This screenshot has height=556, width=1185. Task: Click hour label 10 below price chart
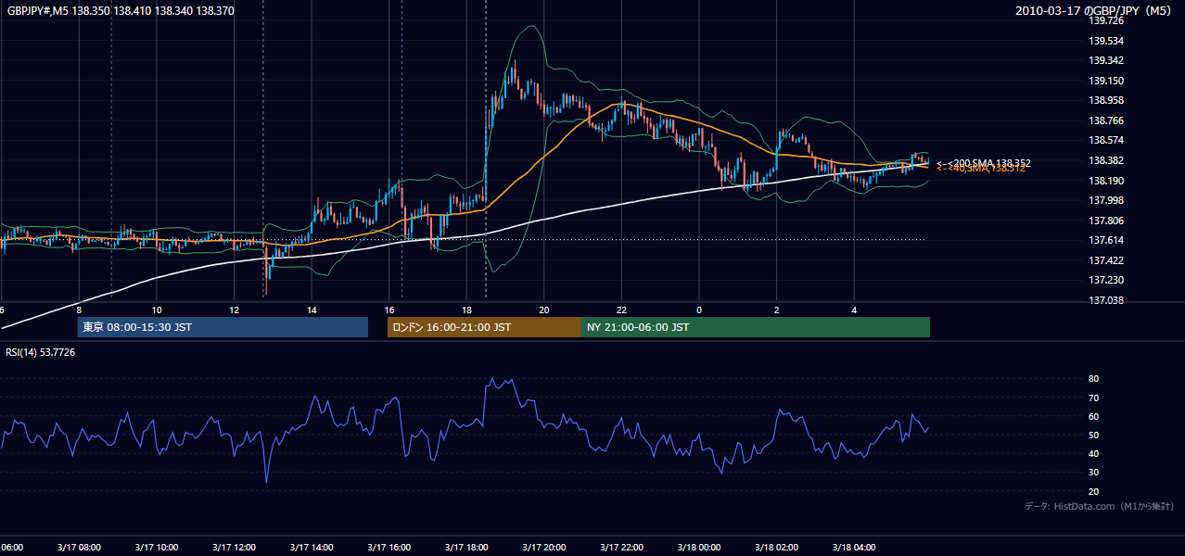(157, 310)
